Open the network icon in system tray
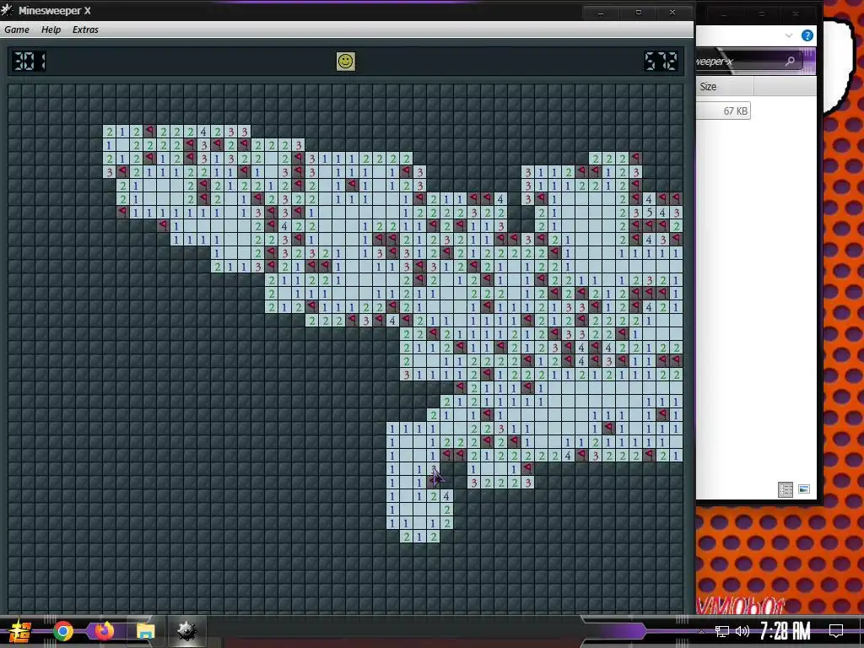Screen dimensions: 864x648 point(721,631)
